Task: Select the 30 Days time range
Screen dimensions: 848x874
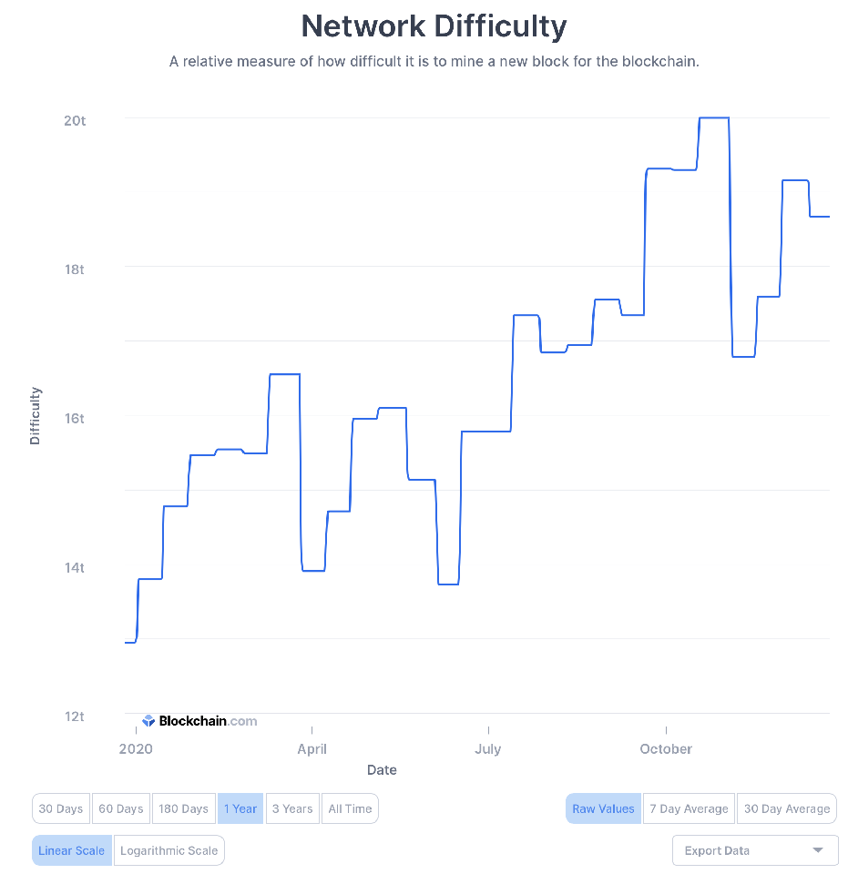Action: (x=61, y=808)
